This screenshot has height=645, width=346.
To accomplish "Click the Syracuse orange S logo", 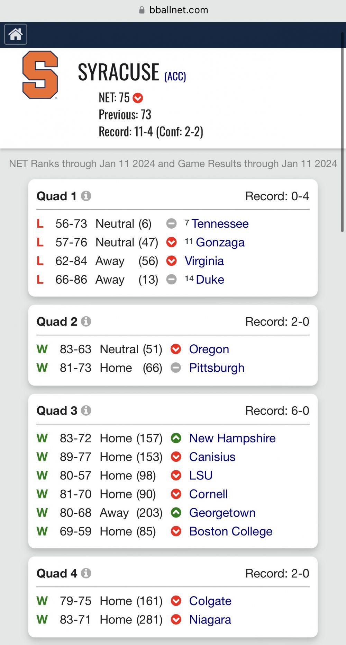I will pyautogui.click(x=40, y=75).
